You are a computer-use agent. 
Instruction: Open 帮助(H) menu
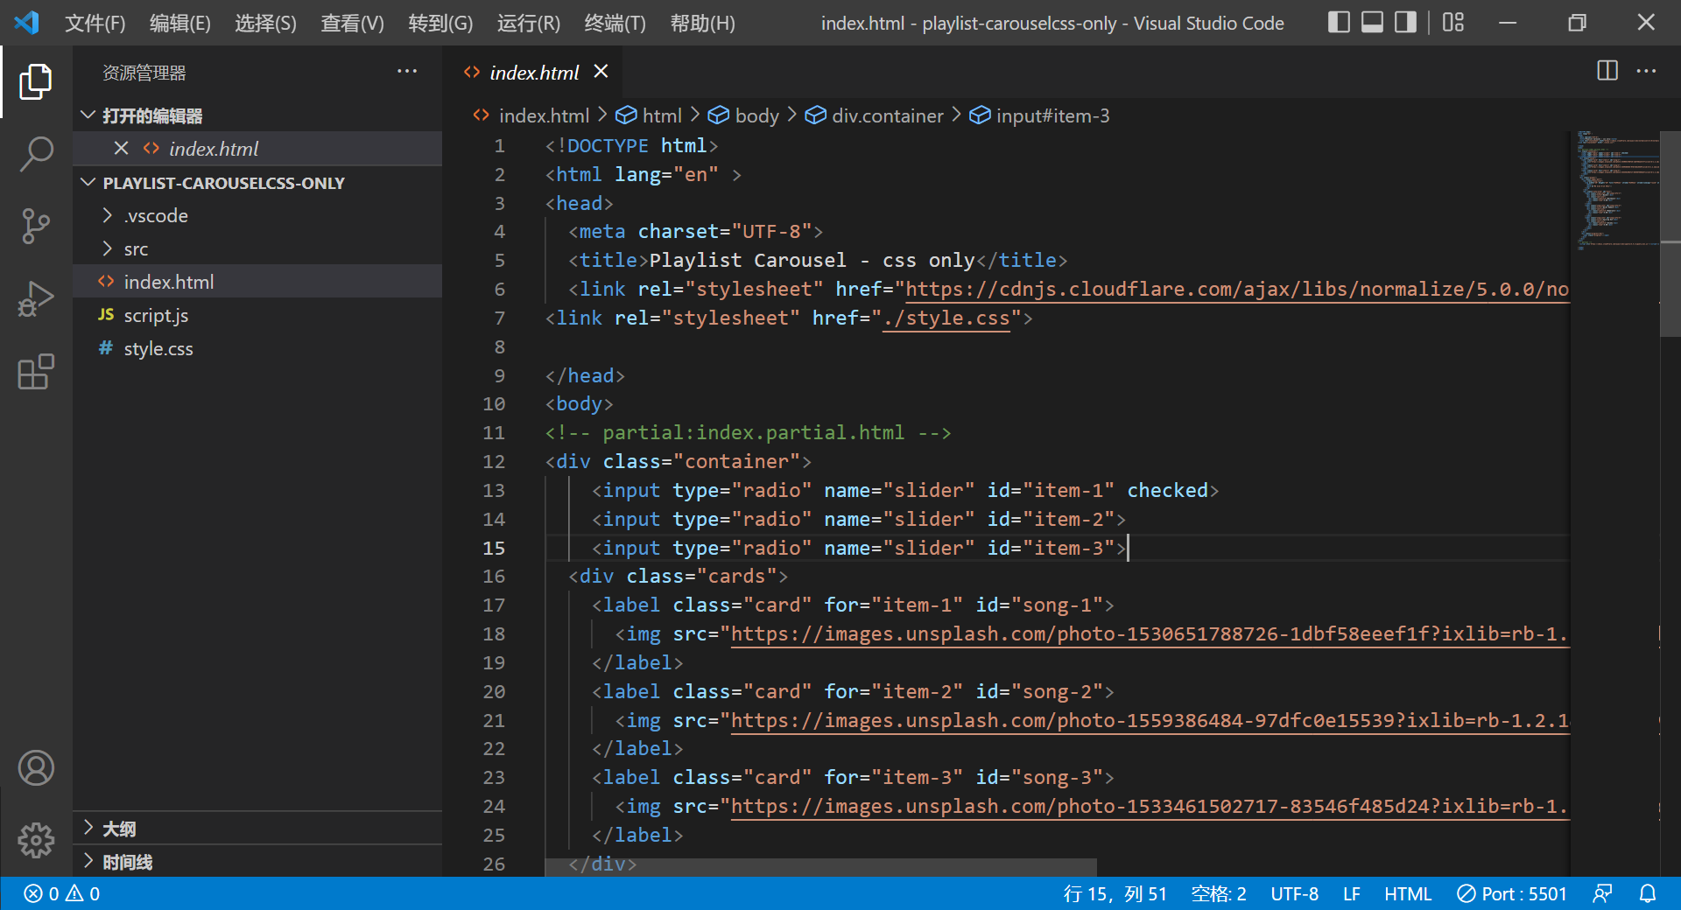click(x=702, y=24)
